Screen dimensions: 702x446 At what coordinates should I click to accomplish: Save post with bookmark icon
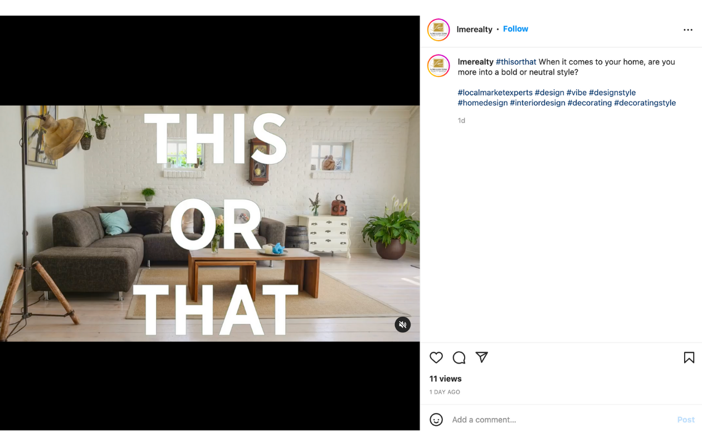[689, 358]
